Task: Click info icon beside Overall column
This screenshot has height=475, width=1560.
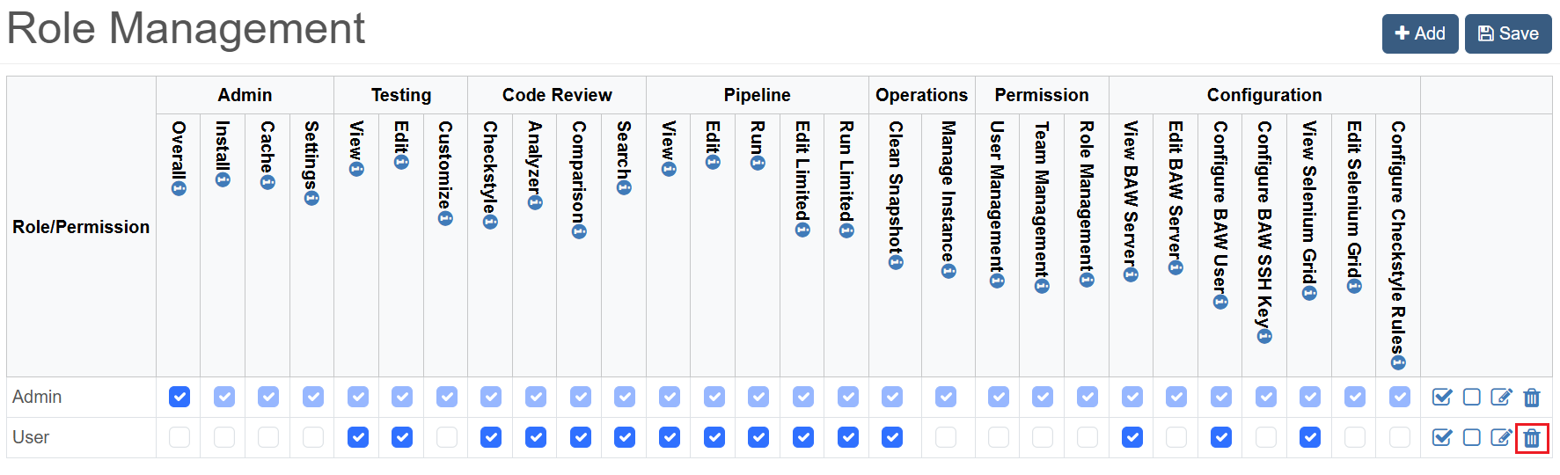Action: 179,188
